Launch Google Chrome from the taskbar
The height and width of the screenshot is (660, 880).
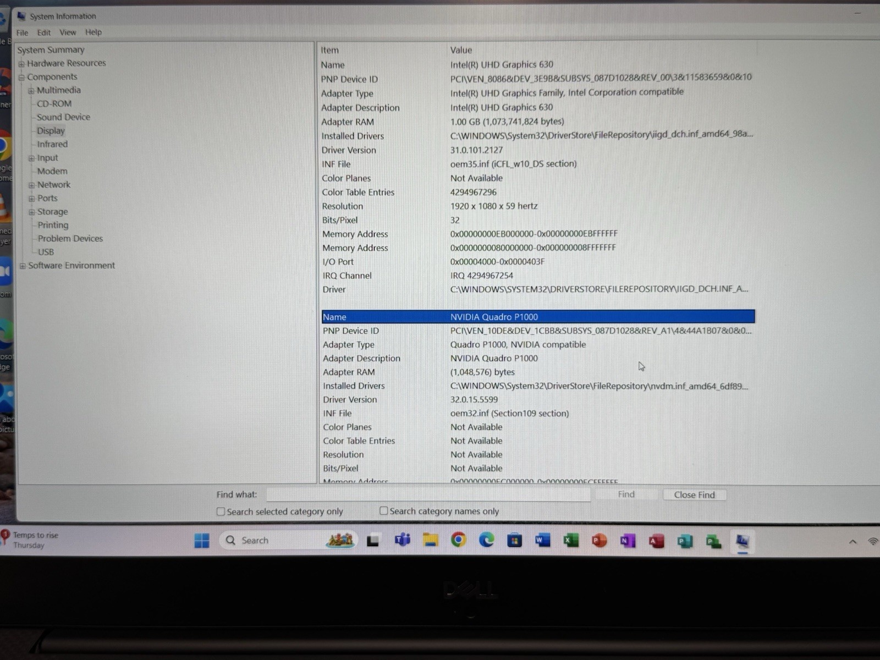pyautogui.click(x=458, y=541)
